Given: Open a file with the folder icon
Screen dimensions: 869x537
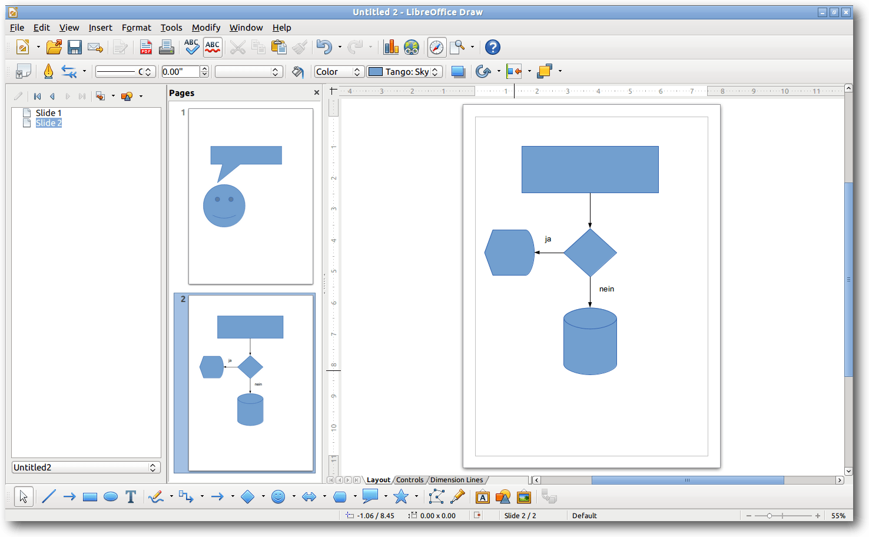Looking at the screenshot, I should (54, 47).
